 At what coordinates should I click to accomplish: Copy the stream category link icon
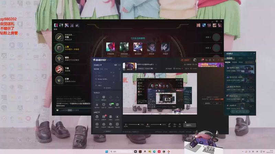point(156,69)
